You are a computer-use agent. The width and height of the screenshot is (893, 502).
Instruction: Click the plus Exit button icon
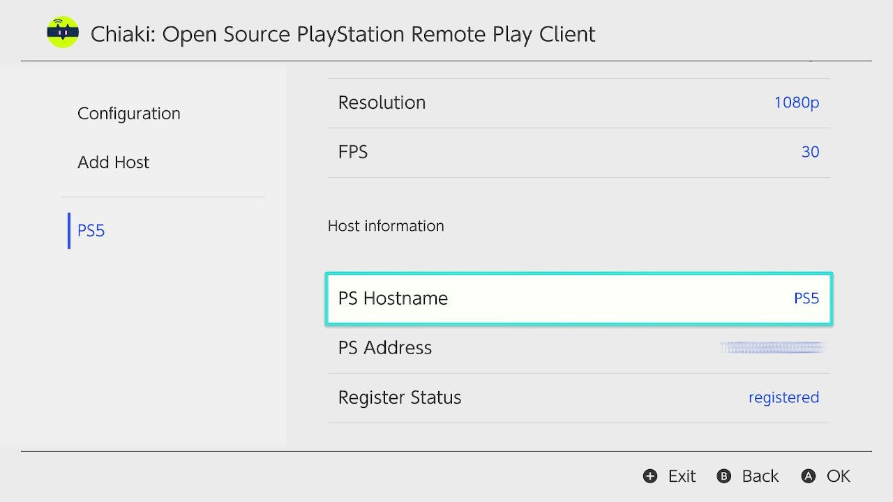(x=650, y=476)
